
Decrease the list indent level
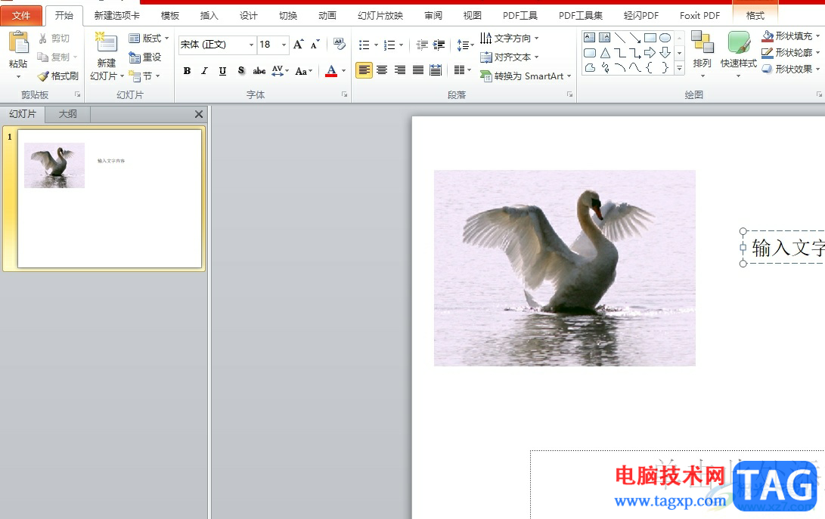pos(422,45)
